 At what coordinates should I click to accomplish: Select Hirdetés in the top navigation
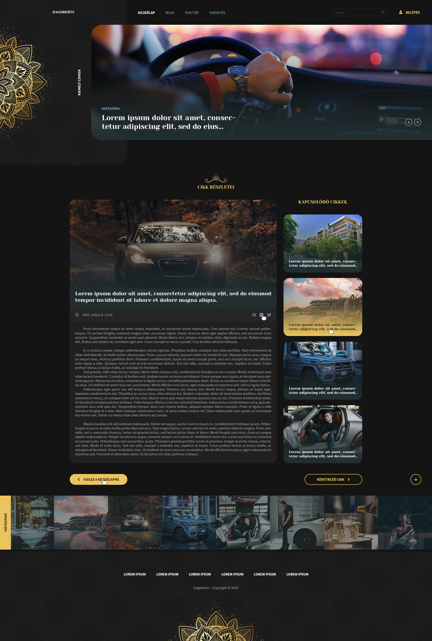pyautogui.click(x=217, y=13)
